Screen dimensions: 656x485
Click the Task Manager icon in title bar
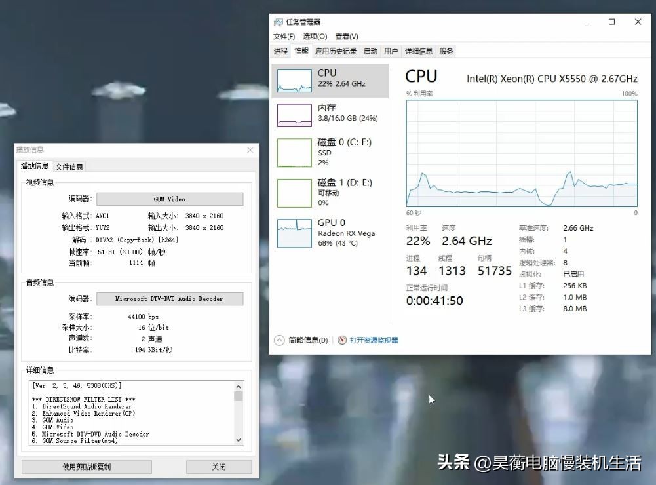pos(277,21)
